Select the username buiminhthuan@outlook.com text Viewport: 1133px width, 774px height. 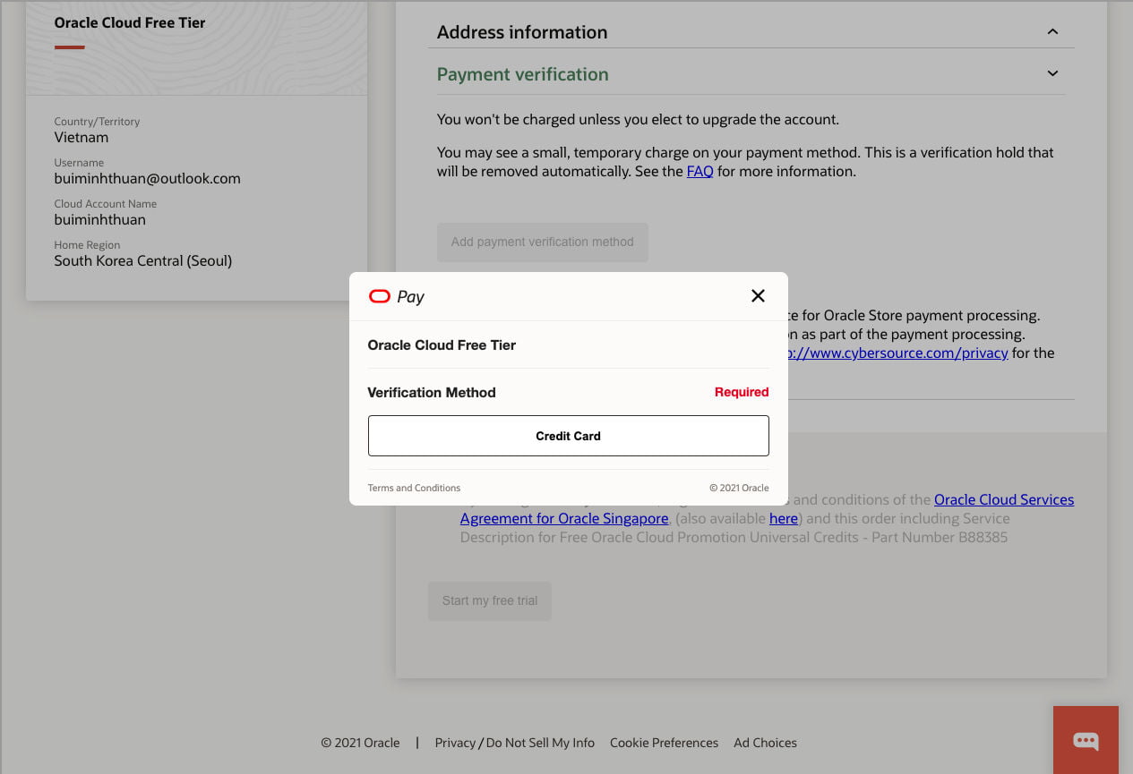click(x=147, y=178)
